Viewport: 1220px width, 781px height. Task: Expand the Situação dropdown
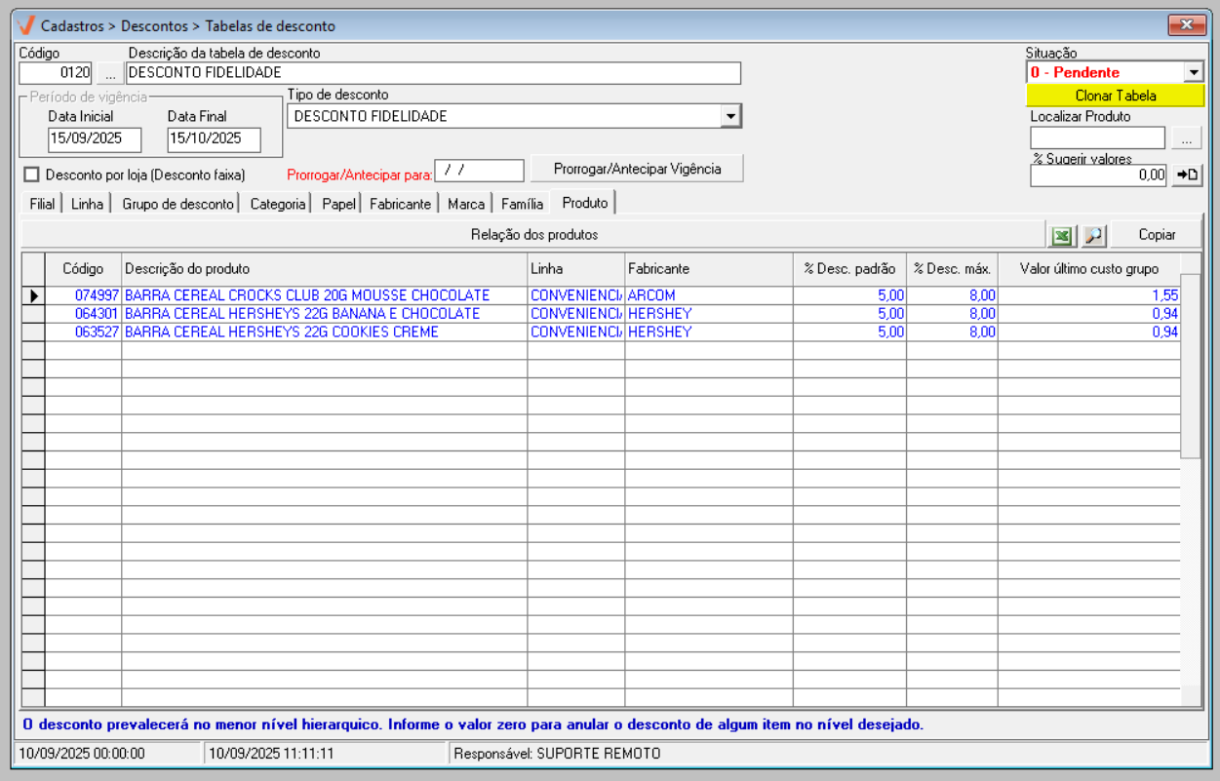tap(1194, 72)
